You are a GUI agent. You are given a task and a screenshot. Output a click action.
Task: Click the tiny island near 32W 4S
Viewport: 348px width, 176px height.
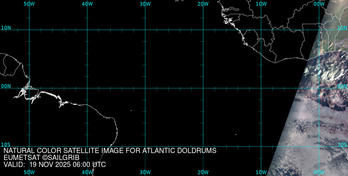point(131,111)
